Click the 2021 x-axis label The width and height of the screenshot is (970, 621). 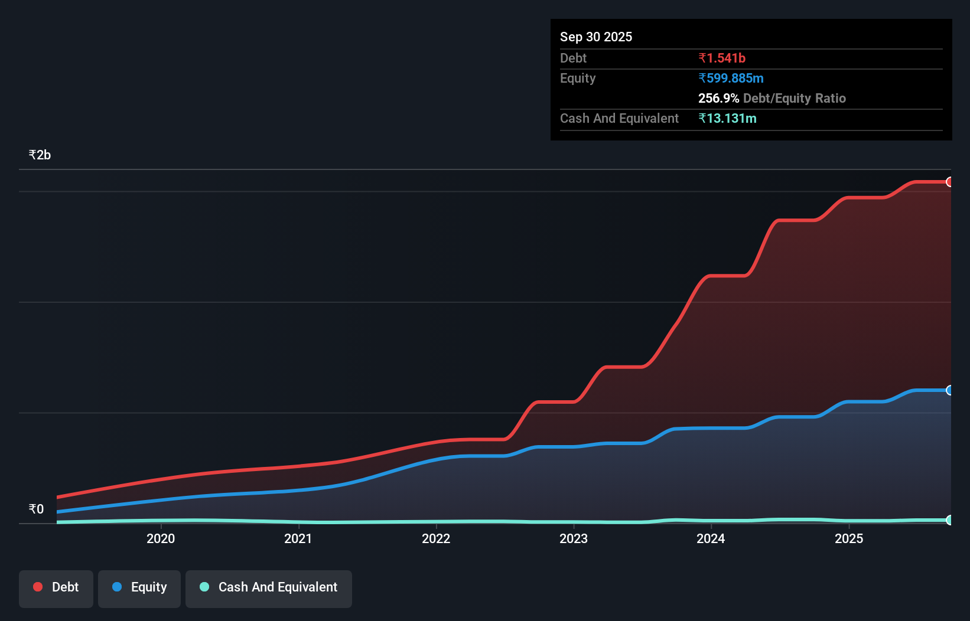(x=298, y=538)
